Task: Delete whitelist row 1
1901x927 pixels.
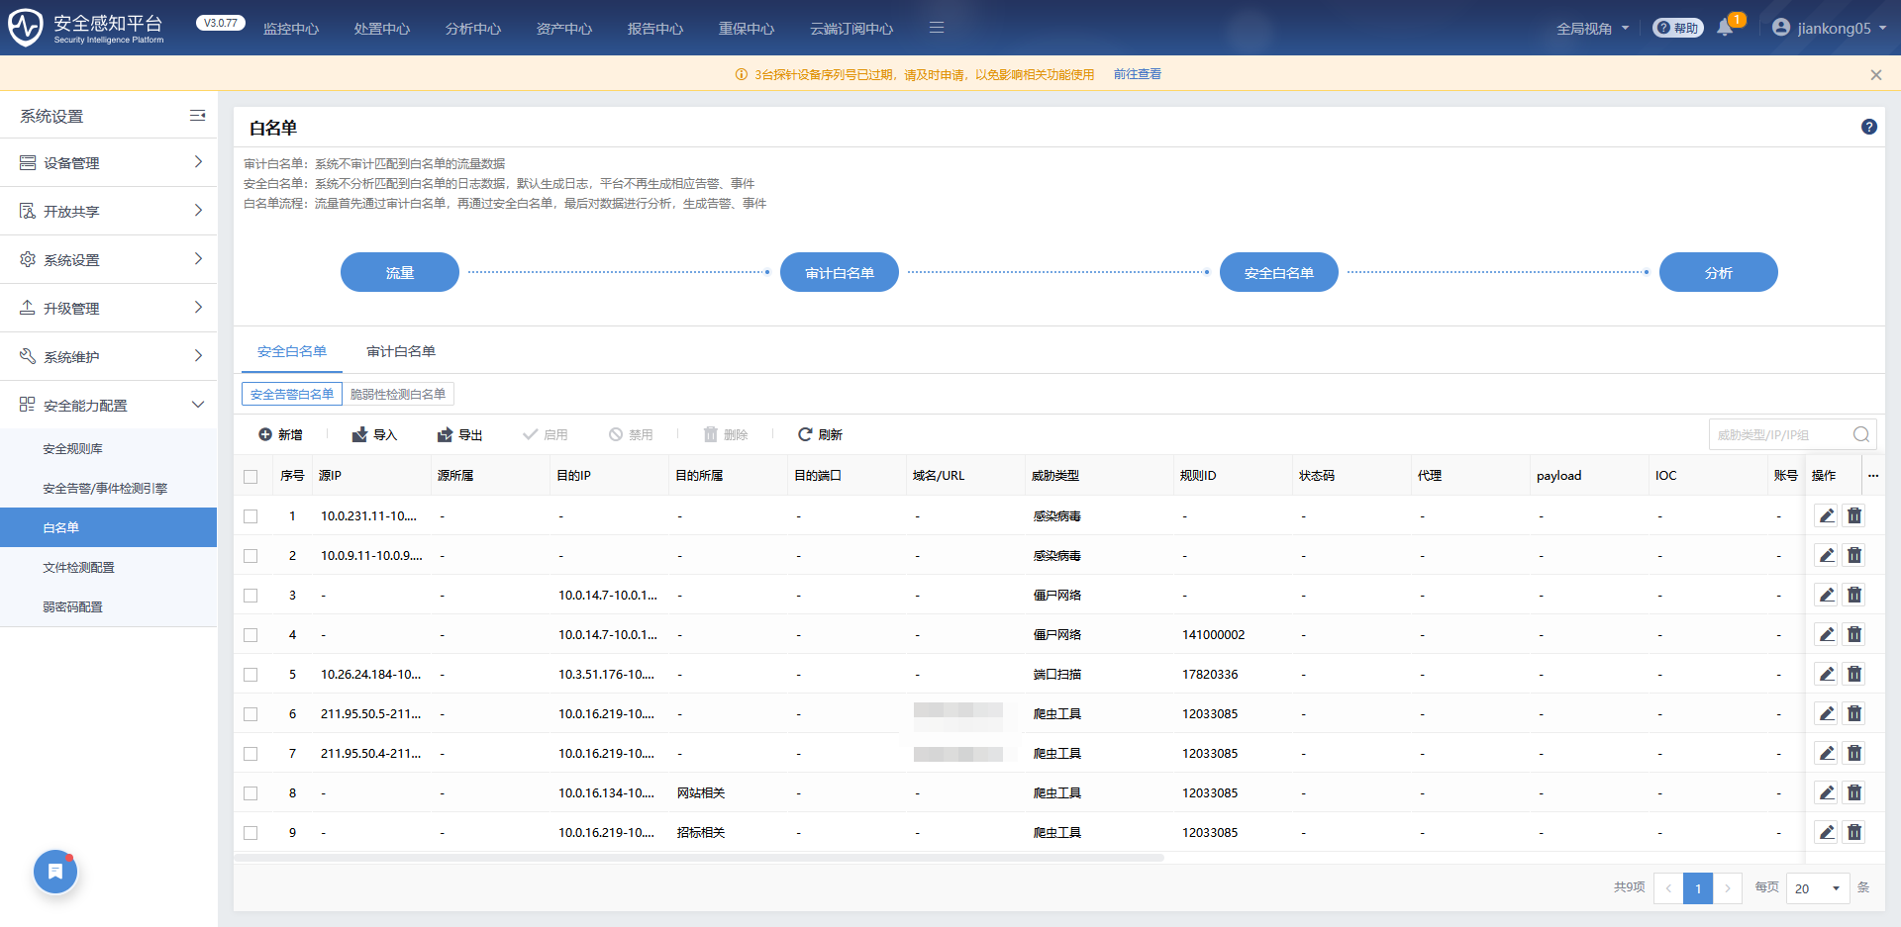Action: click(1854, 515)
